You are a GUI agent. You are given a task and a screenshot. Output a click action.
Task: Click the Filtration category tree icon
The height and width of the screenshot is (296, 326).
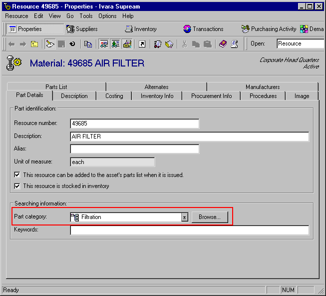click(x=75, y=217)
